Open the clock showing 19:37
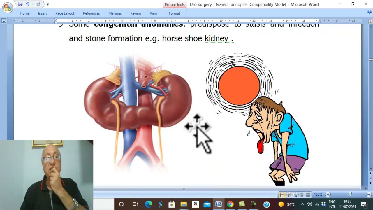373x210 pixels. (x=347, y=204)
